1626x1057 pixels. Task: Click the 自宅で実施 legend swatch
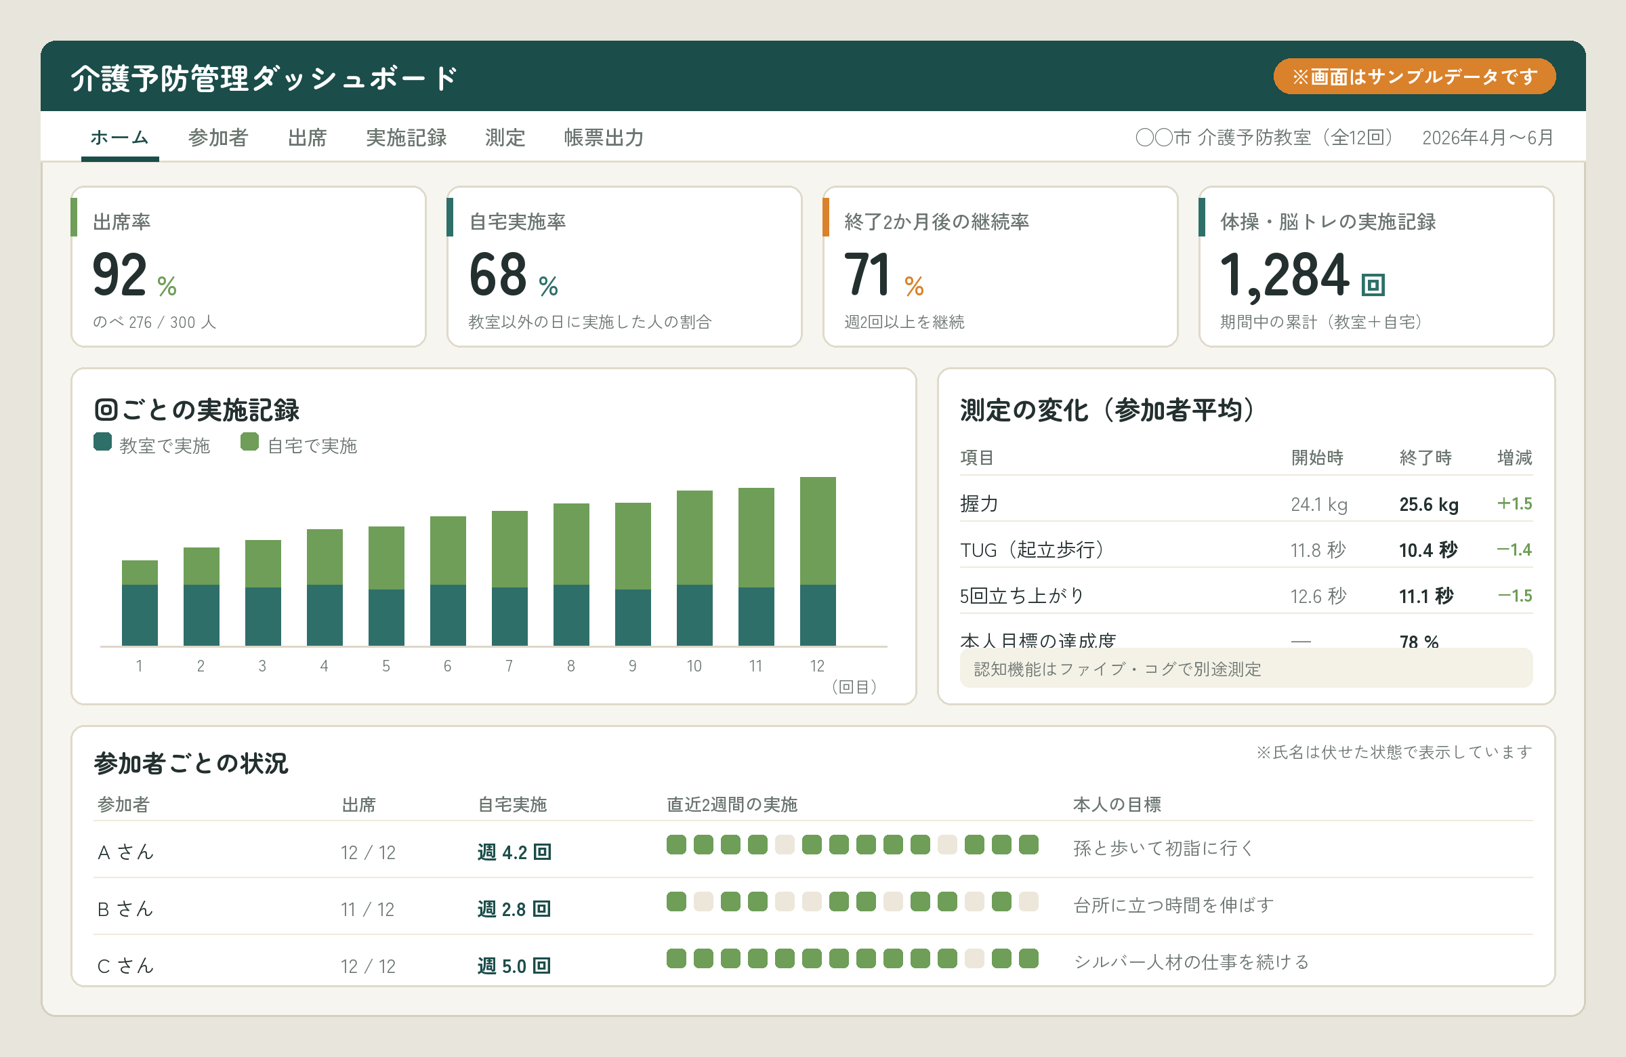coord(249,442)
